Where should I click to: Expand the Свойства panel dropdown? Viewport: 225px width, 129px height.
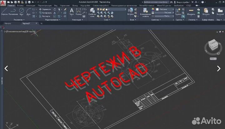[x=156, y=20]
